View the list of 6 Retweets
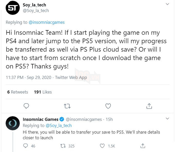The height and width of the screenshot is (152, 175). 17,92
